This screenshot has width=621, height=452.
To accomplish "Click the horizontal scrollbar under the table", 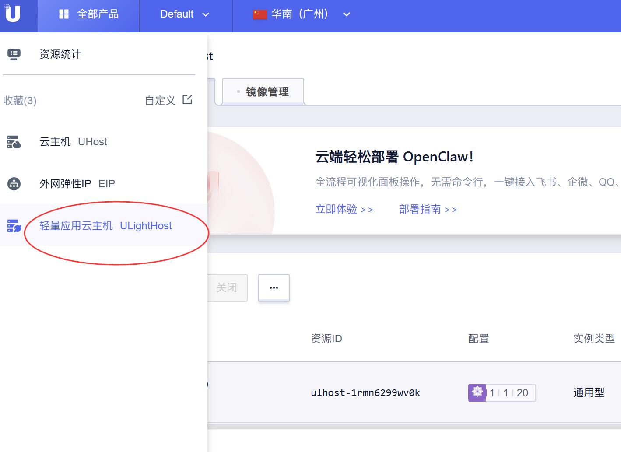I will click(x=414, y=426).
